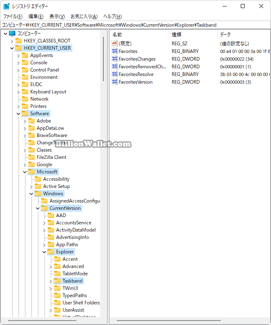
Task: Select the AAD key
Action: tap(61, 215)
